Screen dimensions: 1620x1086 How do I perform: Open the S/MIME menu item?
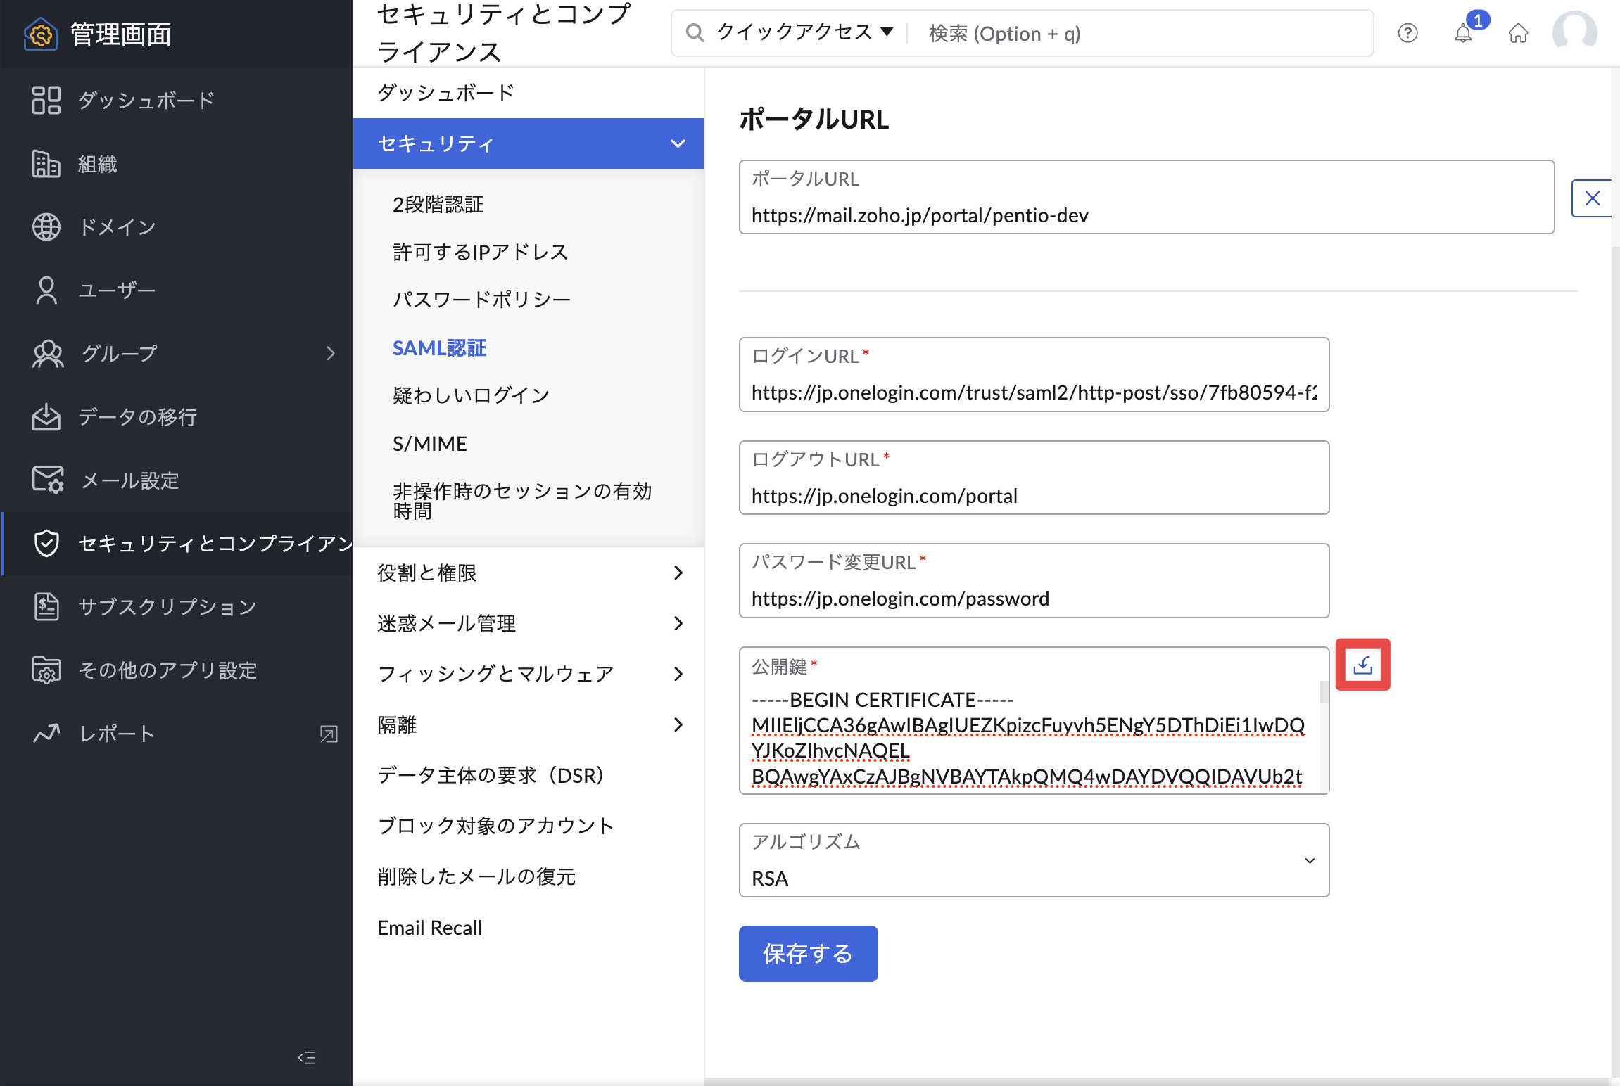[430, 444]
